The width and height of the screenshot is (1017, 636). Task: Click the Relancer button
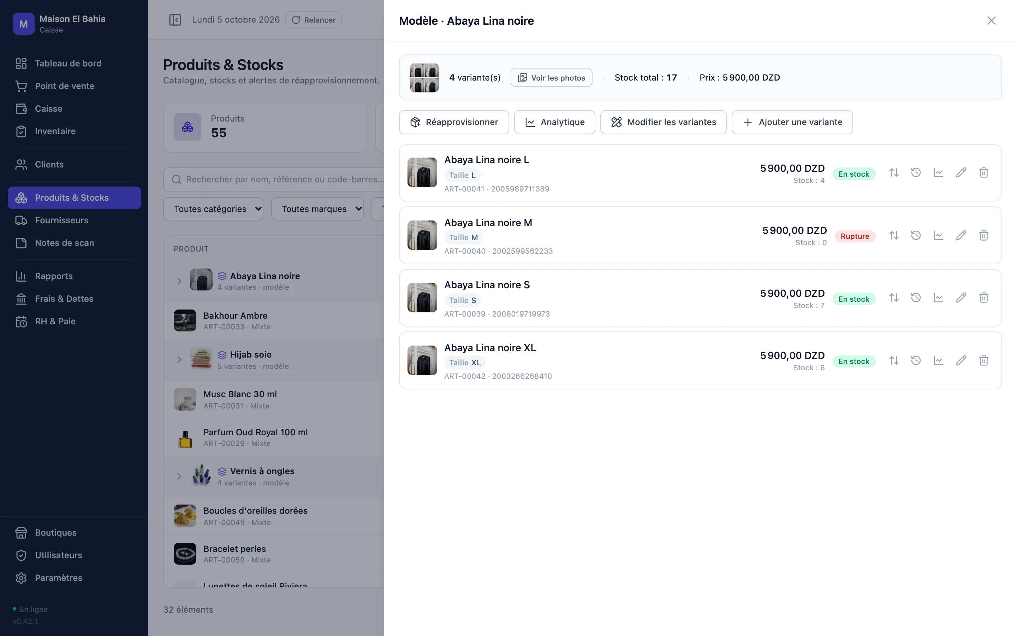(314, 20)
